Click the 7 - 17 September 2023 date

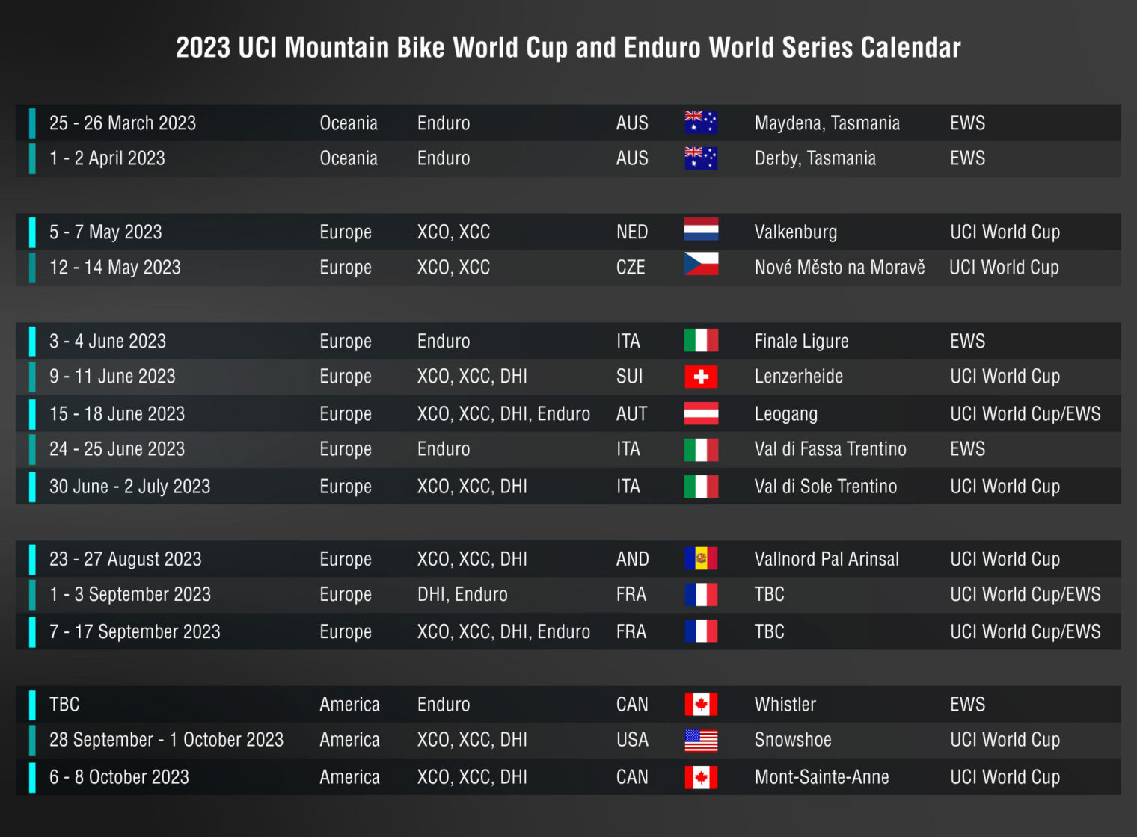[x=135, y=632]
